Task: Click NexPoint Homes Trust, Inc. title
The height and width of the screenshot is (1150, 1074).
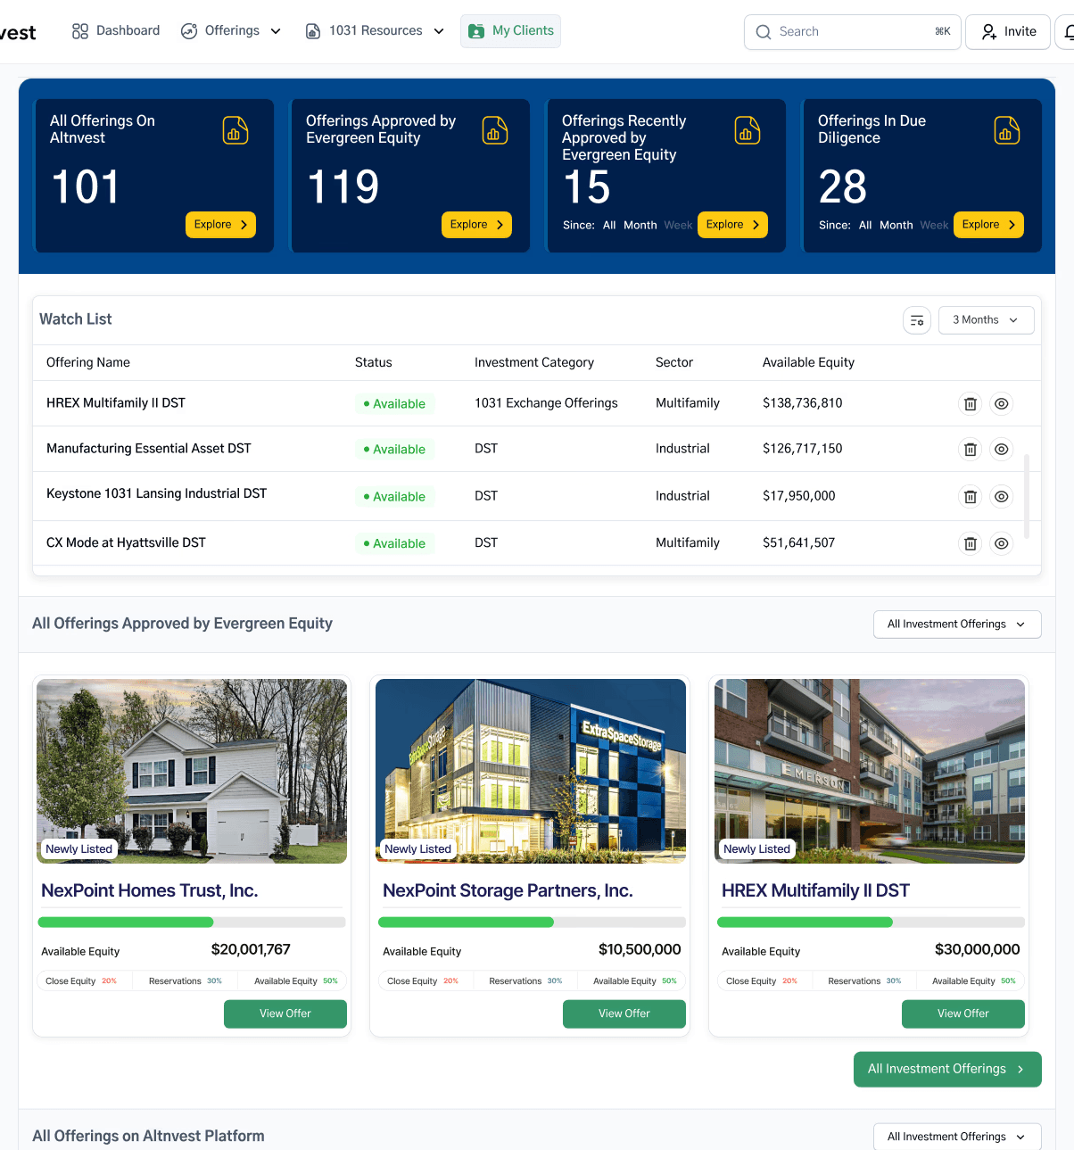Action: tap(150, 890)
